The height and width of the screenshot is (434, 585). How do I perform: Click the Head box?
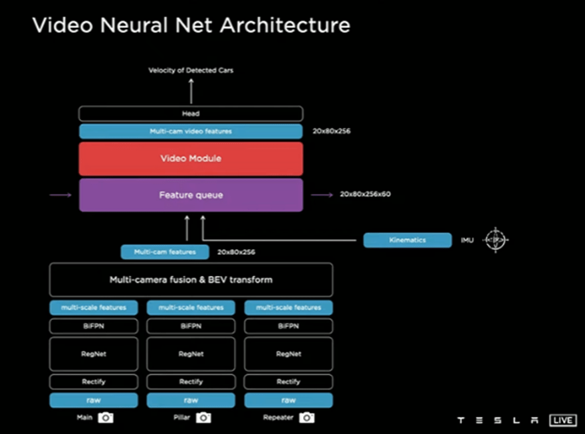click(191, 113)
